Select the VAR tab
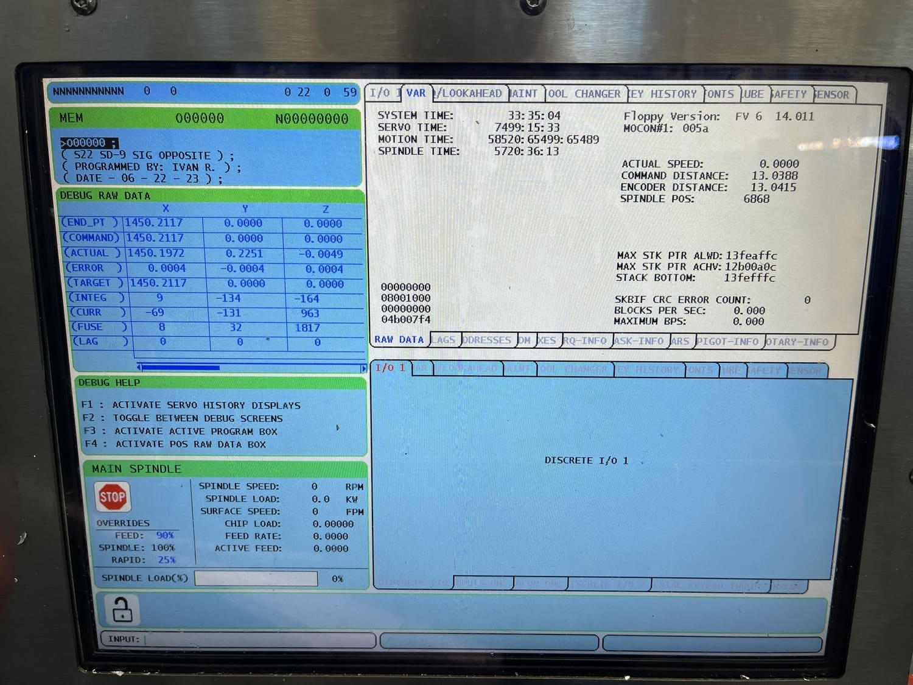Screen dimensions: 913x685 (x=416, y=93)
